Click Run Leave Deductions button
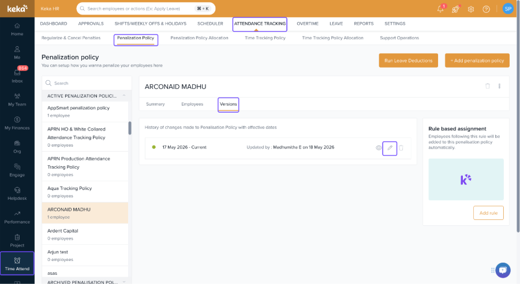Viewport: 520px width, 284px height. click(x=408, y=61)
